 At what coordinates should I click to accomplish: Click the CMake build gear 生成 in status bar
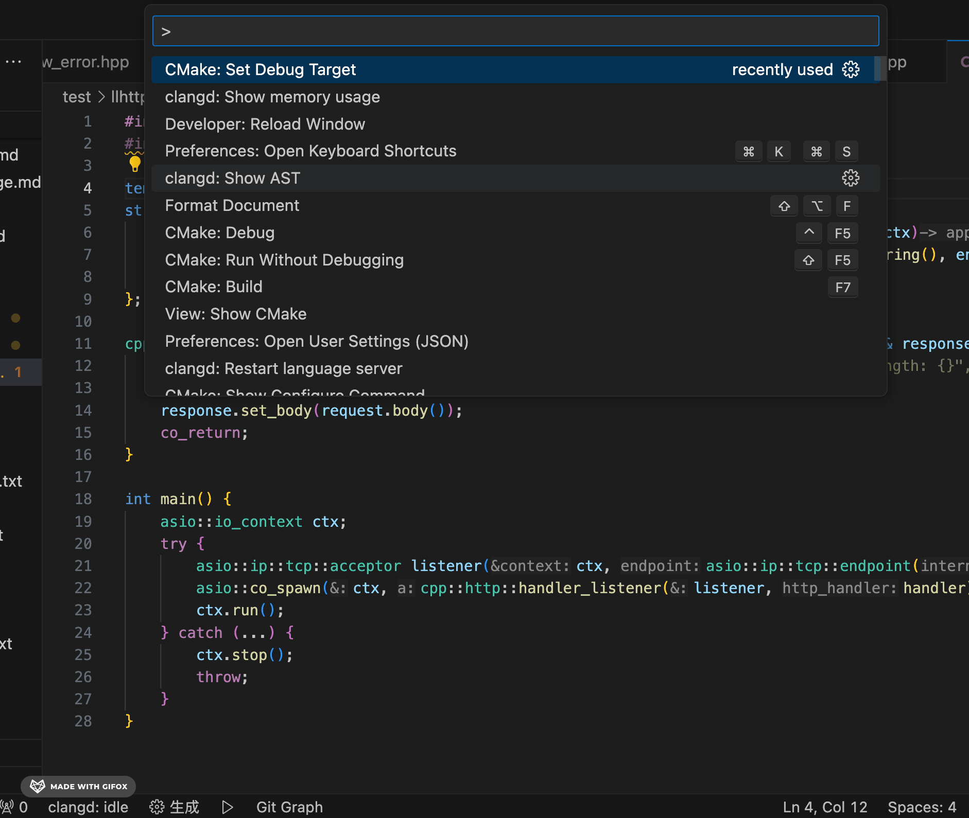point(174,807)
